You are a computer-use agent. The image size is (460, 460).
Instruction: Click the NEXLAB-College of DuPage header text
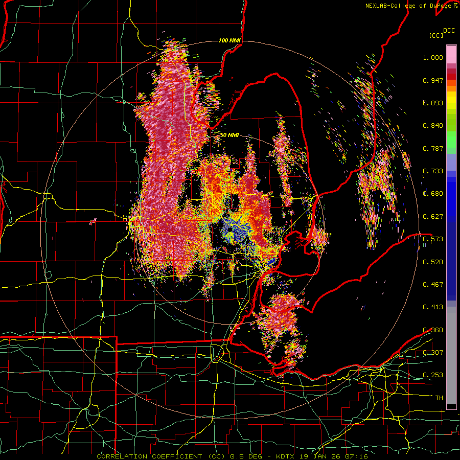point(412,6)
